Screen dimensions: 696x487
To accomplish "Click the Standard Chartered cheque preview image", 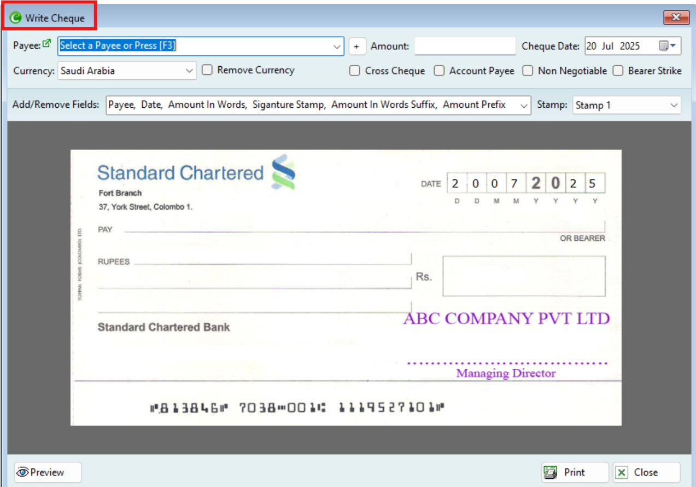I will (346, 287).
